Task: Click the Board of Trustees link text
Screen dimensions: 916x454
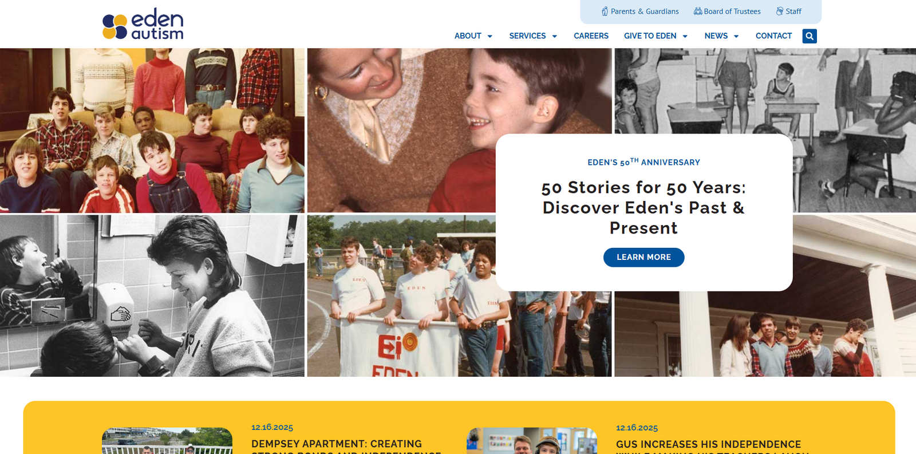Action: click(x=732, y=11)
